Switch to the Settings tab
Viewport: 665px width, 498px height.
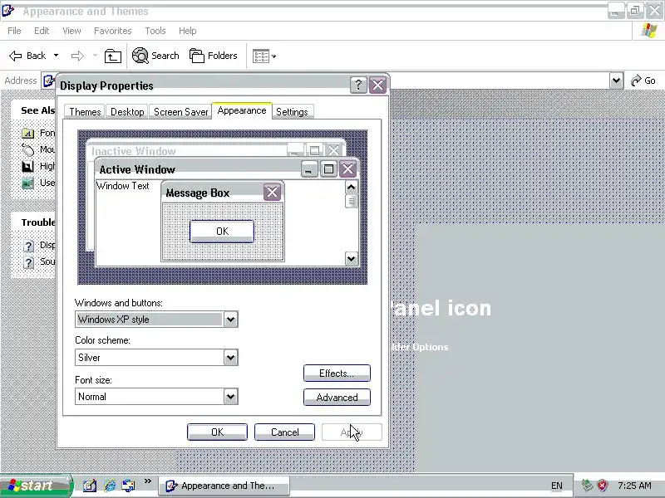point(292,112)
